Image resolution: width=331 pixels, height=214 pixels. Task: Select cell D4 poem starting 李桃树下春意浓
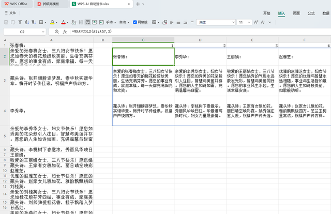coord(200,111)
